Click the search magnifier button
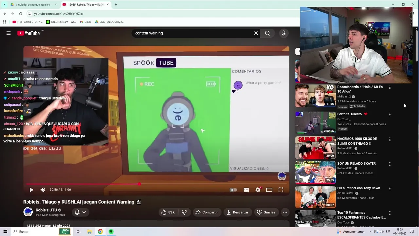The height and width of the screenshot is (236, 419). pos(267,33)
